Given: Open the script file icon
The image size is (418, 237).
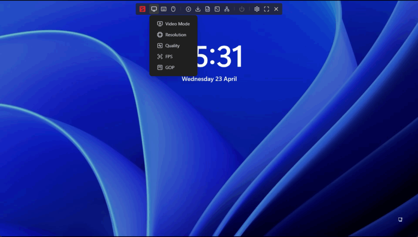Looking at the screenshot, I should point(207,9).
